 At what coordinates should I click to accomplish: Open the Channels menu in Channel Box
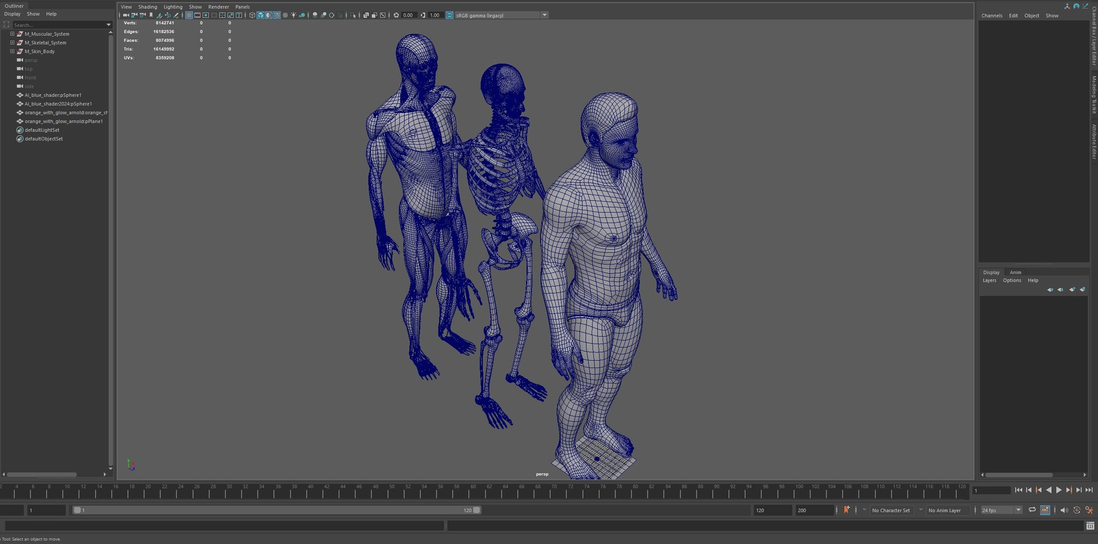click(992, 15)
